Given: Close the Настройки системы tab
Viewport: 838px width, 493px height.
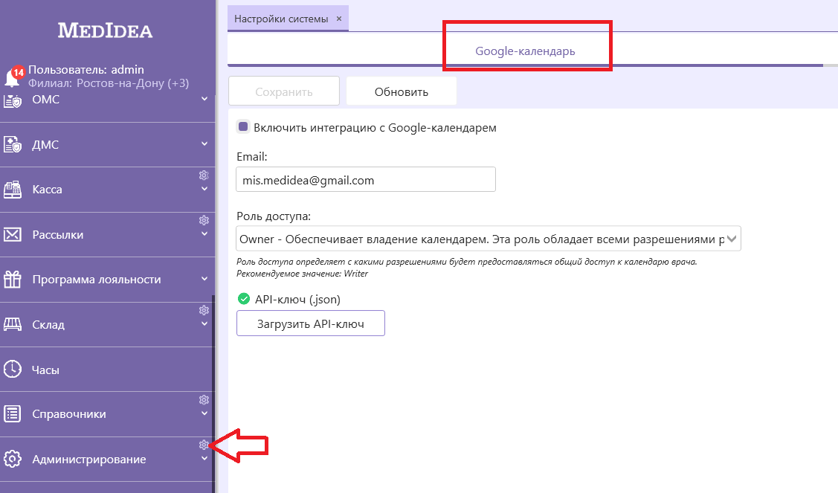Looking at the screenshot, I should pyautogui.click(x=339, y=19).
